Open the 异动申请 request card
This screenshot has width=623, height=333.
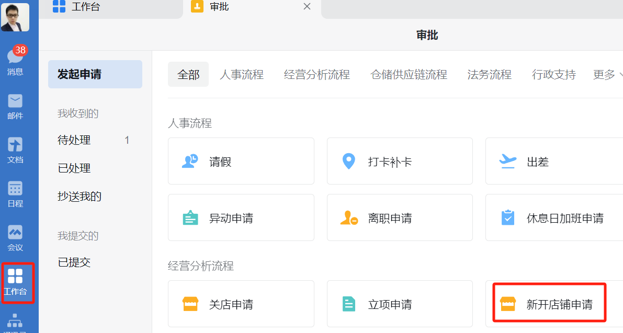pos(241,217)
